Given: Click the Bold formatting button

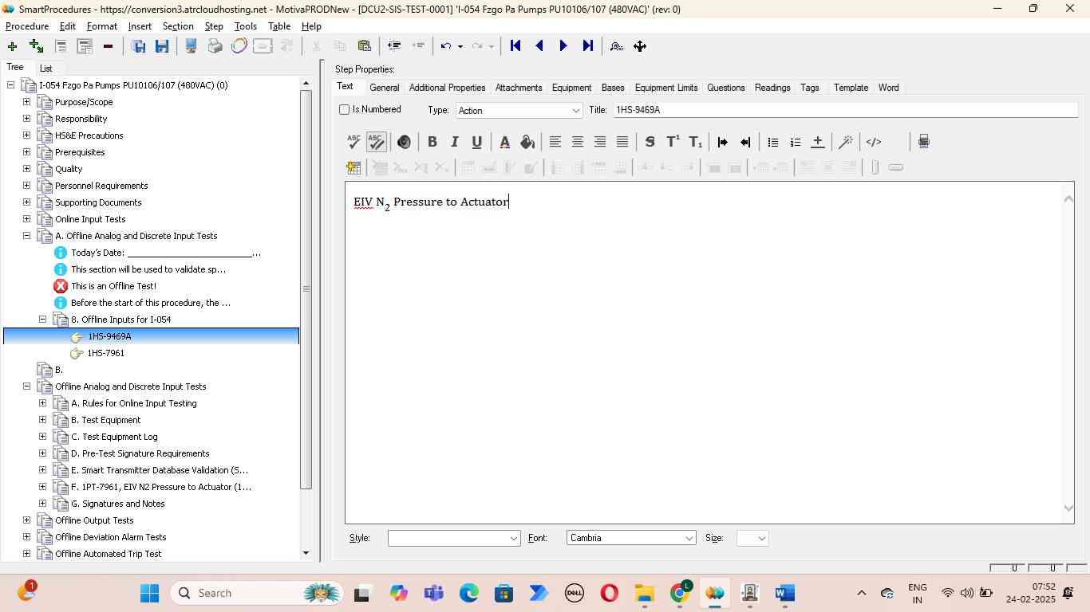Looking at the screenshot, I should click(x=432, y=142).
